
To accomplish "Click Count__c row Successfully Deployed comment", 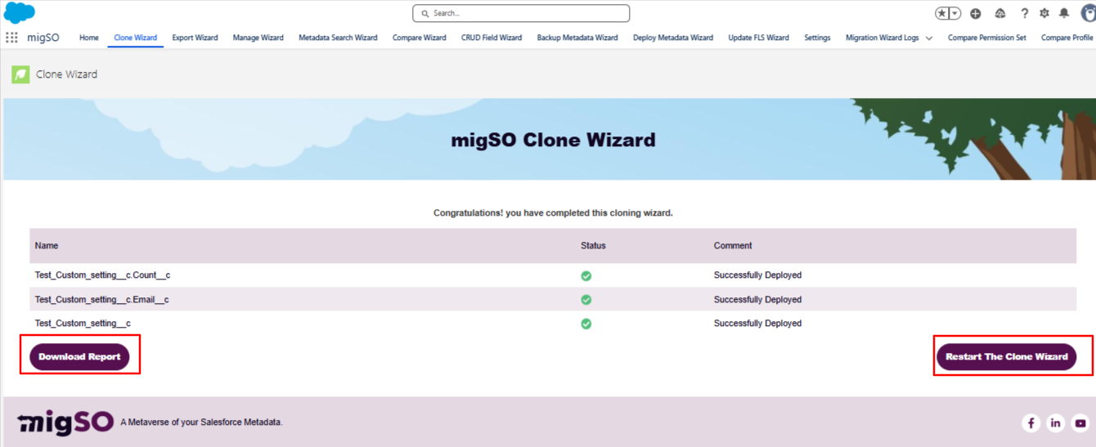I will click(x=757, y=275).
